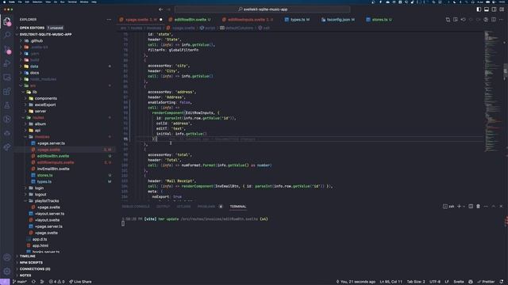
Task: Expand the OPEN EDITORS section
Action: coord(32,28)
